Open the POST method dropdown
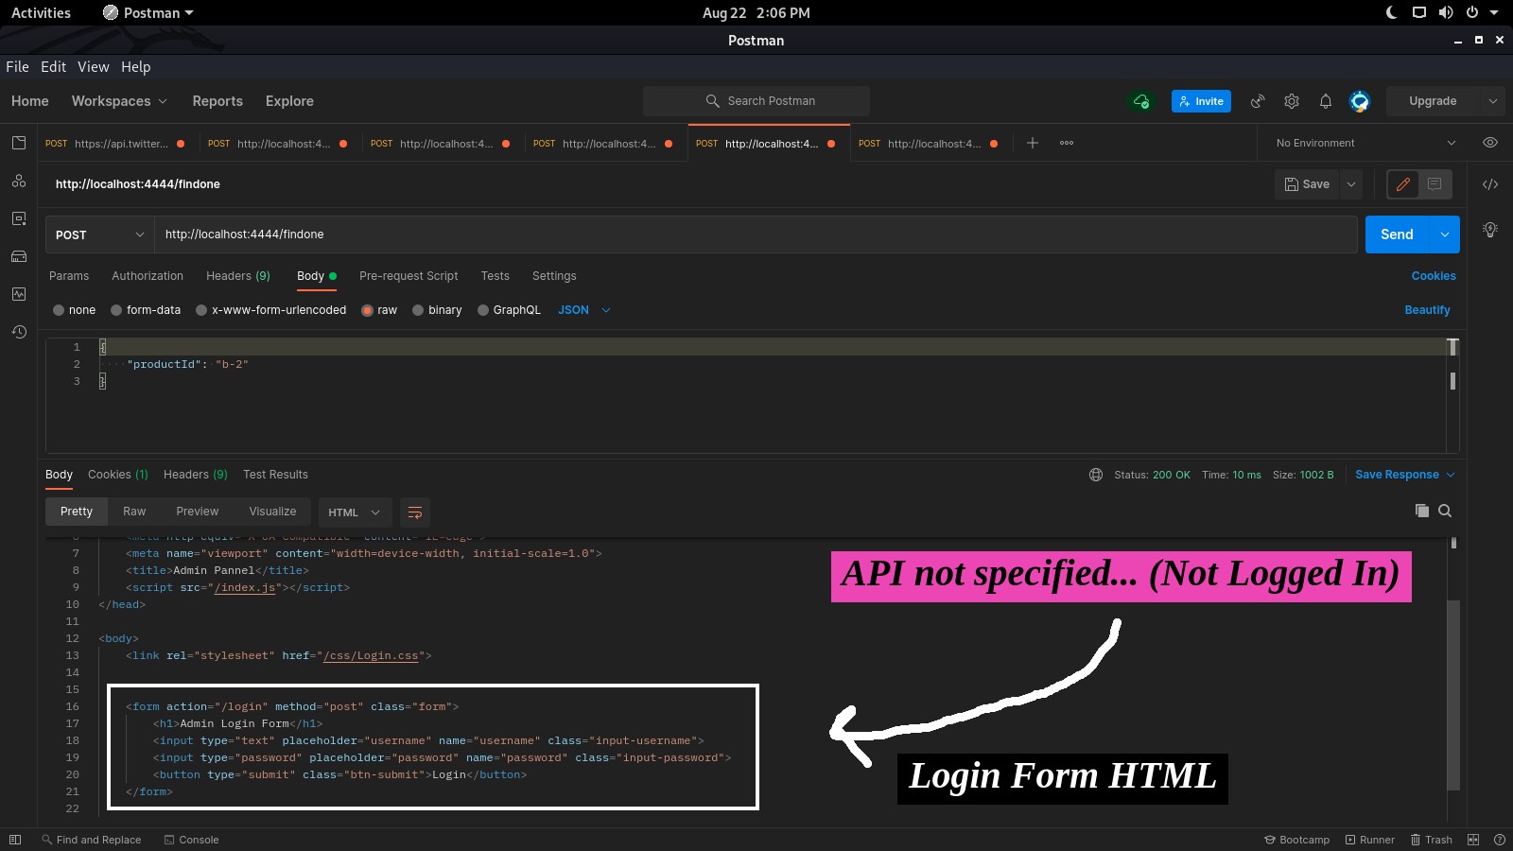Image resolution: width=1513 pixels, height=851 pixels. click(x=98, y=234)
